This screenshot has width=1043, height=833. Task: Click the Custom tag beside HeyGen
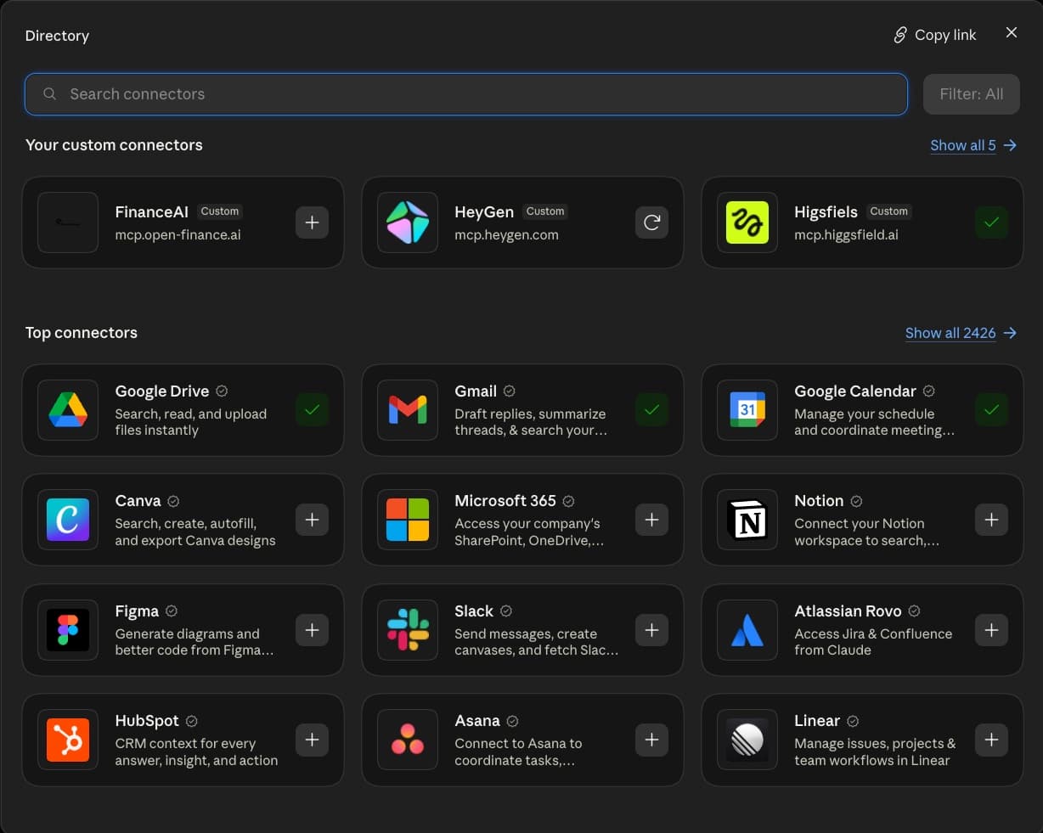click(x=545, y=211)
